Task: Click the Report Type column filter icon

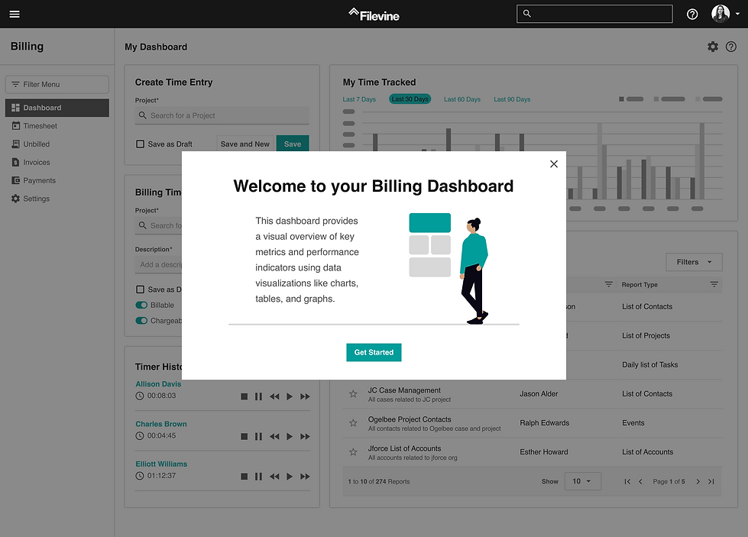Action: [x=714, y=284]
